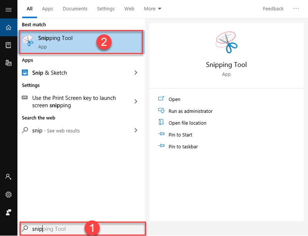
Task: Switch to the Apps tab
Action: point(47,9)
